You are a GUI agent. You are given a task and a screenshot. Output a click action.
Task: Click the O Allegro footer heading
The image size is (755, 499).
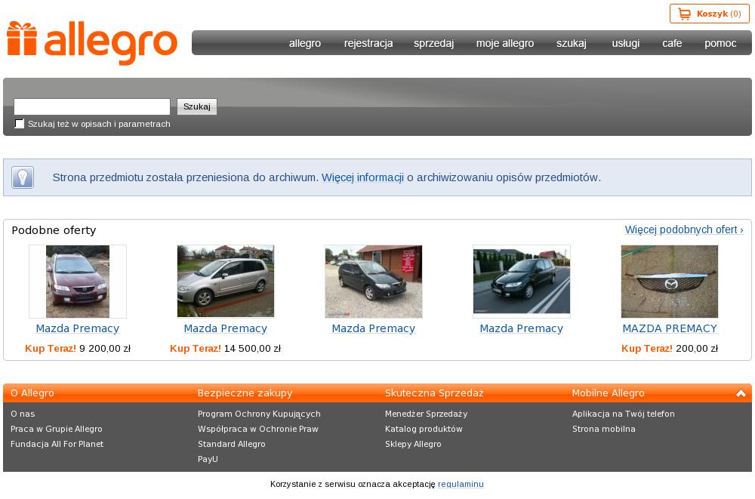pos(32,393)
